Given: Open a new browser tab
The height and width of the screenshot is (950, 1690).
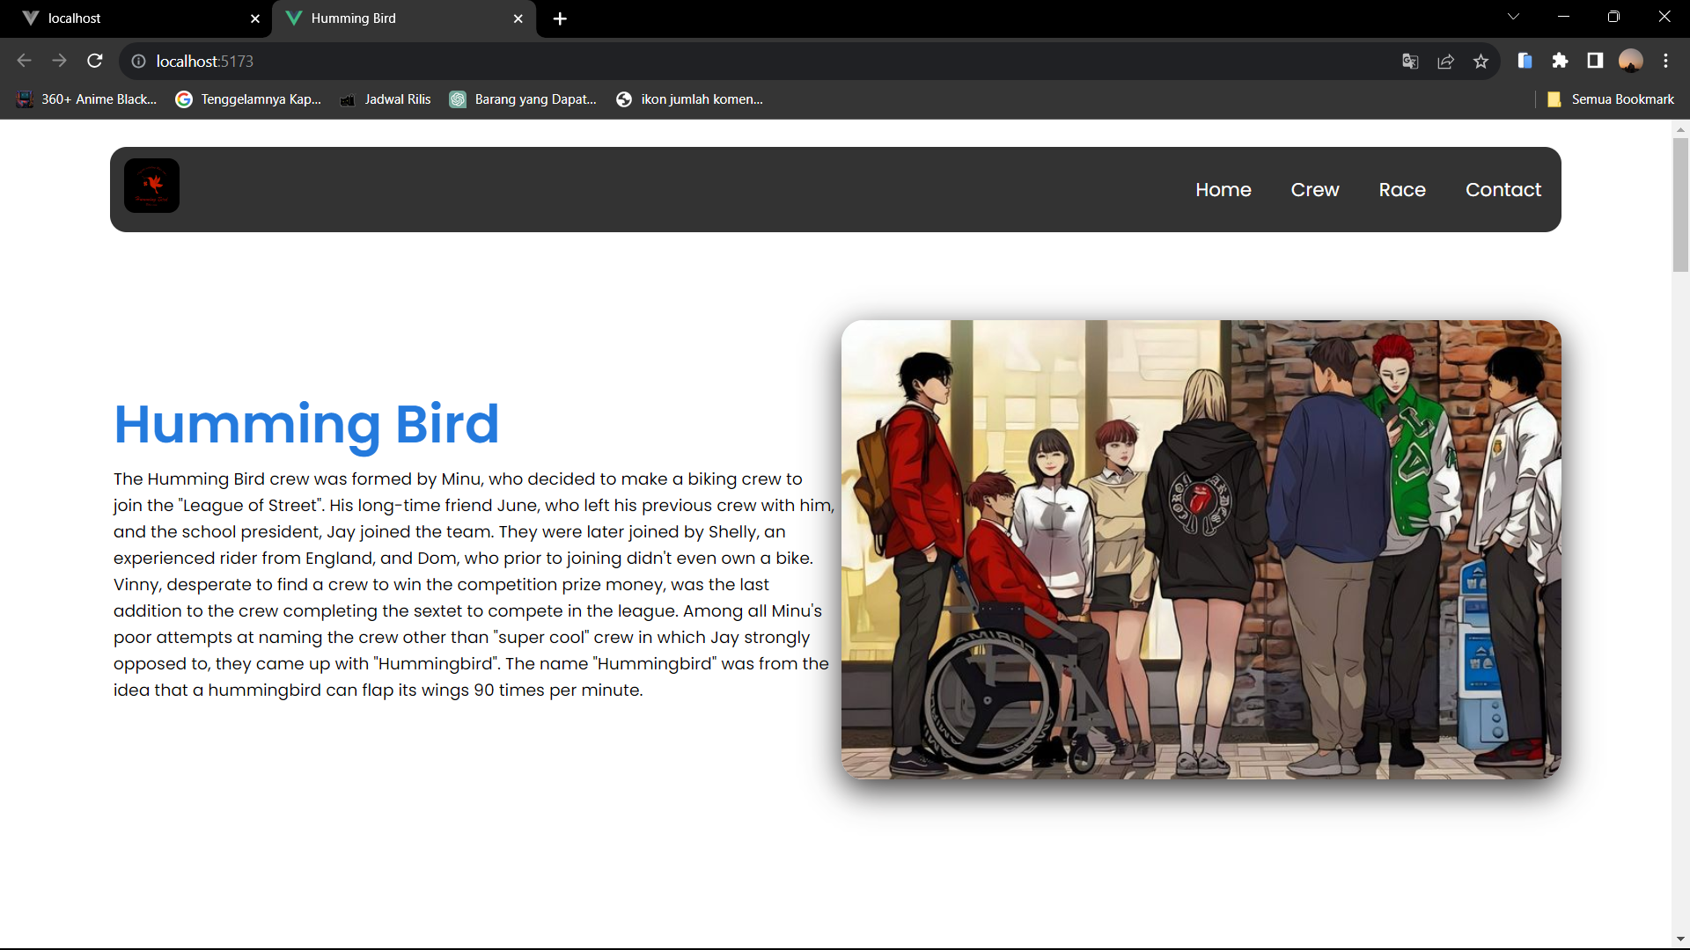Looking at the screenshot, I should click(560, 18).
